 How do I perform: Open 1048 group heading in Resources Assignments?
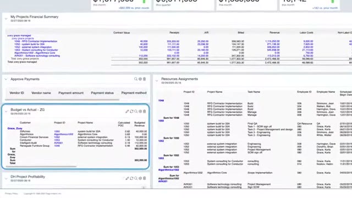(x=161, y=101)
